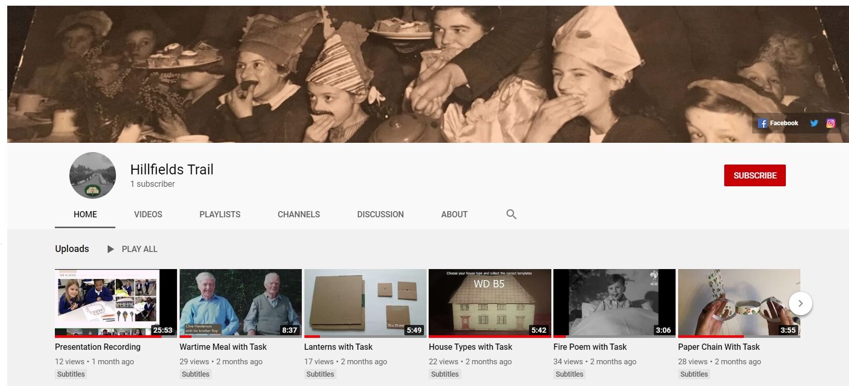
Task: Open the Paper Chain With Task thumbnail
Action: pos(739,303)
